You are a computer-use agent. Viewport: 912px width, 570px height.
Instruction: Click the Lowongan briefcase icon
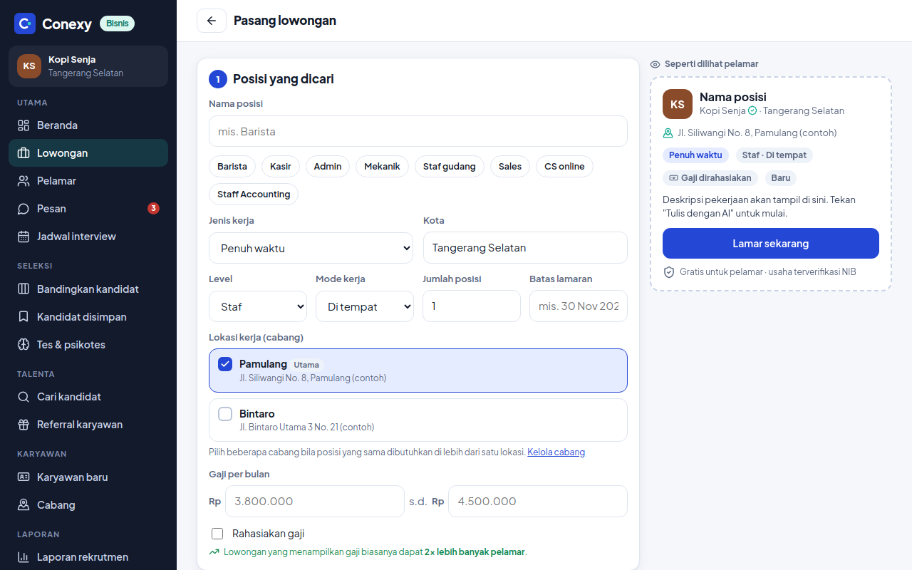click(24, 153)
